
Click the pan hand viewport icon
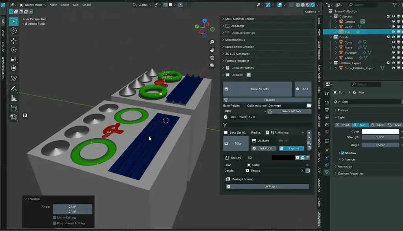[212, 50]
